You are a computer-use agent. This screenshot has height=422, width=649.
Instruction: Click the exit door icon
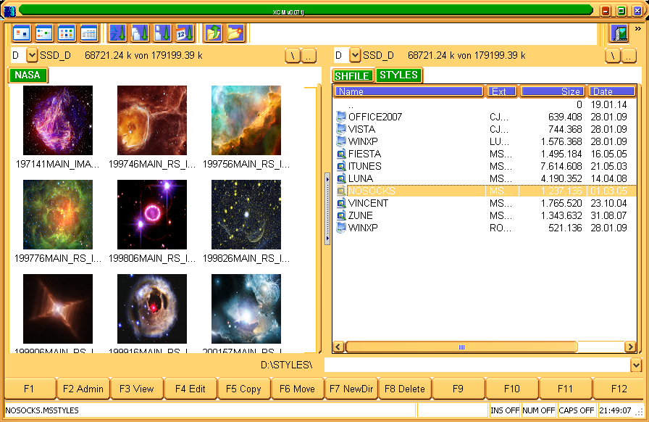619,33
